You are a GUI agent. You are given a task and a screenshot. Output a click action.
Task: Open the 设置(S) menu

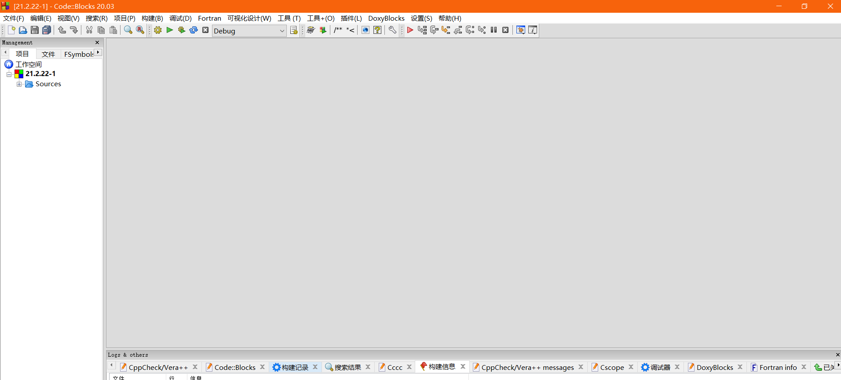421,18
